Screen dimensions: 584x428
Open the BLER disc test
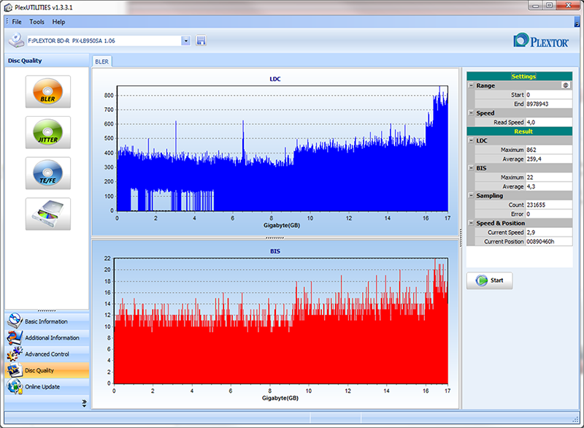pos(48,91)
